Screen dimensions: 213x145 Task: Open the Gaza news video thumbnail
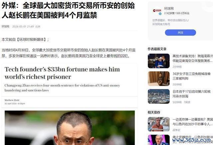point(159,124)
